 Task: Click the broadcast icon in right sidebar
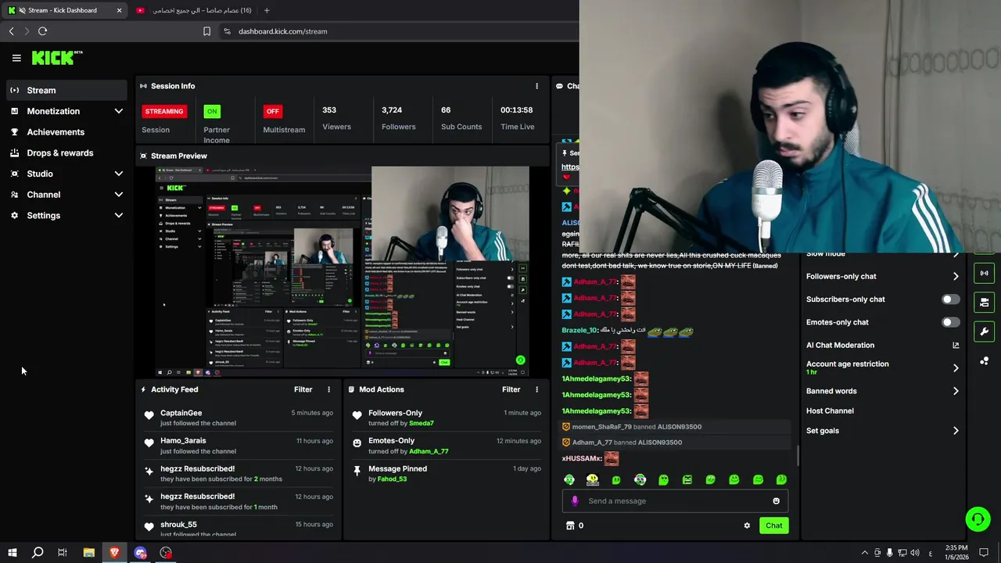click(984, 273)
